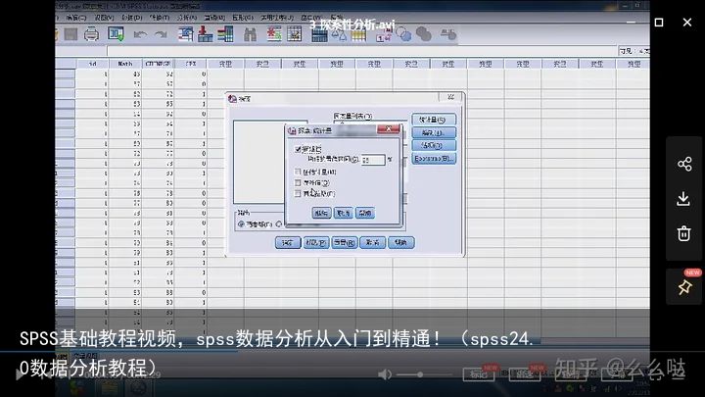The height and width of the screenshot is (397, 705).
Task: Open the 编辑(E) Edit menu
Action: click(x=75, y=18)
